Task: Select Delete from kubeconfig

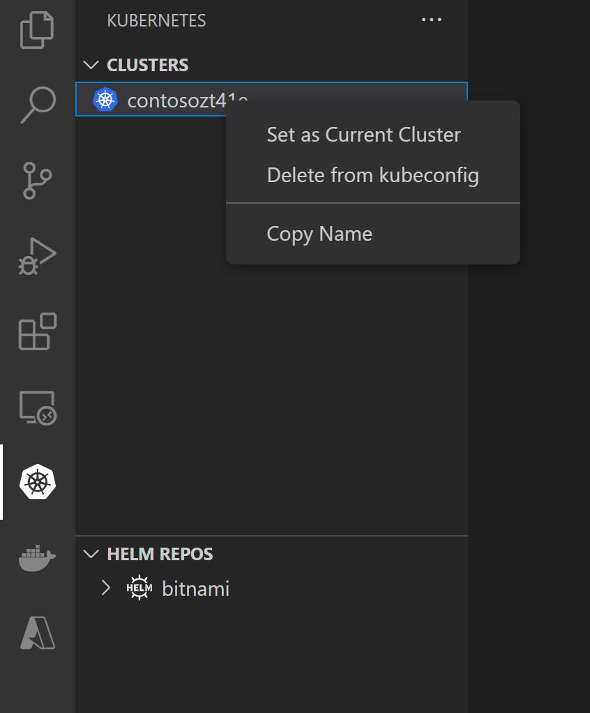Action: tap(372, 174)
